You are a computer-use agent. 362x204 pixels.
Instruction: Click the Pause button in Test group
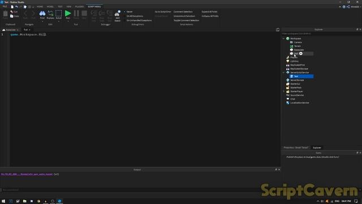(x=76, y=14)
